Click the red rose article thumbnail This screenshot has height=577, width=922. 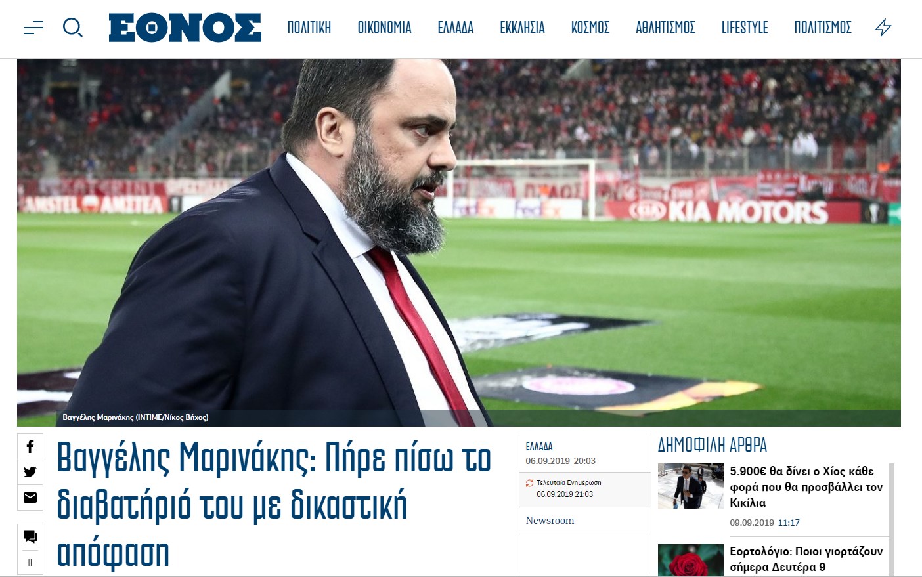691,560
